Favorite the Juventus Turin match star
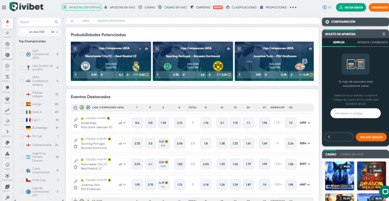Viewport: 389px width, 201px height. click(x=76, y=188)
